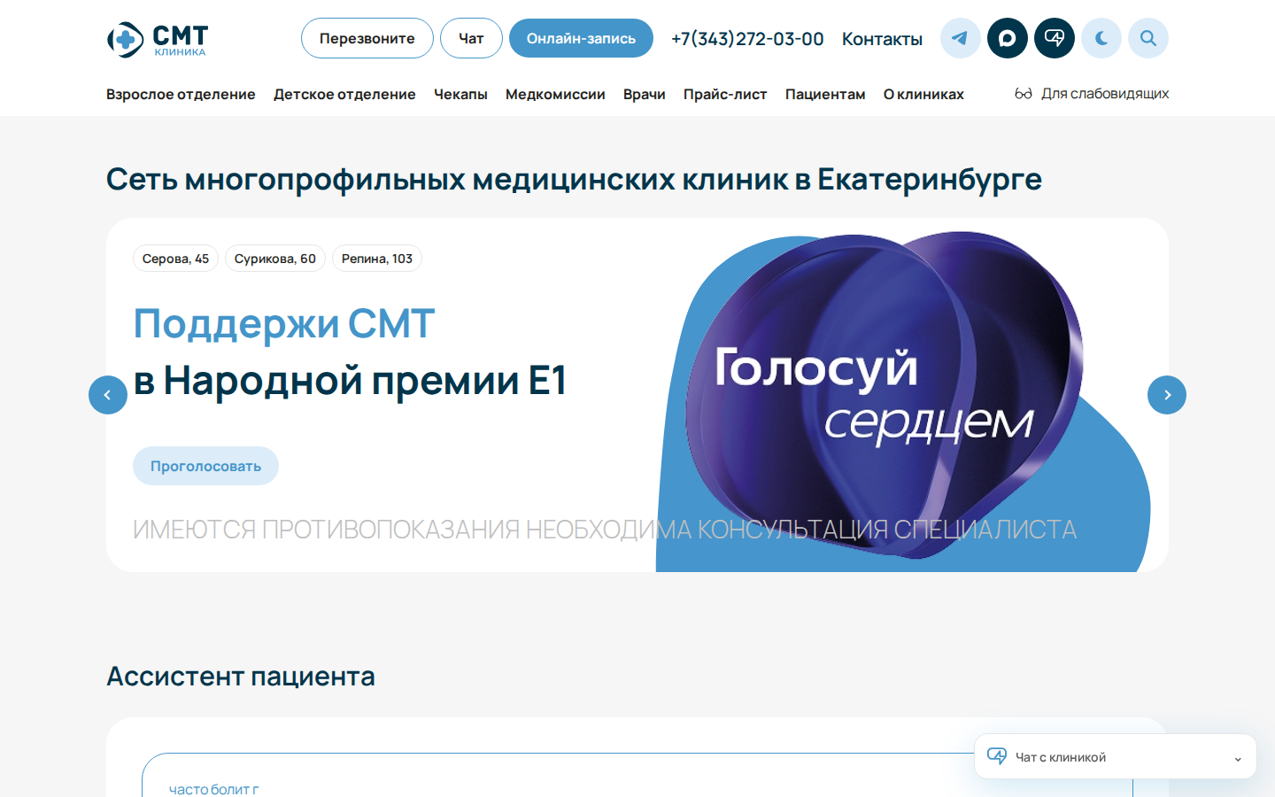Image resolution: width=1275 pixels, height=797 pixels.
Task: Open the О клиниках menu item
Action: pos(923,94)
